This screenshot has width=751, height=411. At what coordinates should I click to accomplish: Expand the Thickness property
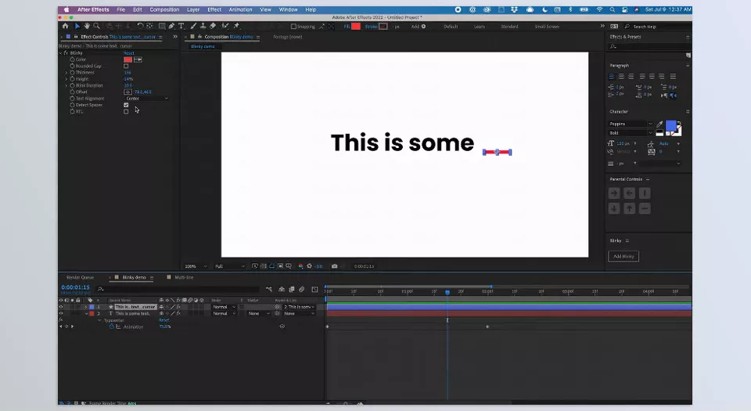(x=66, y=72)
